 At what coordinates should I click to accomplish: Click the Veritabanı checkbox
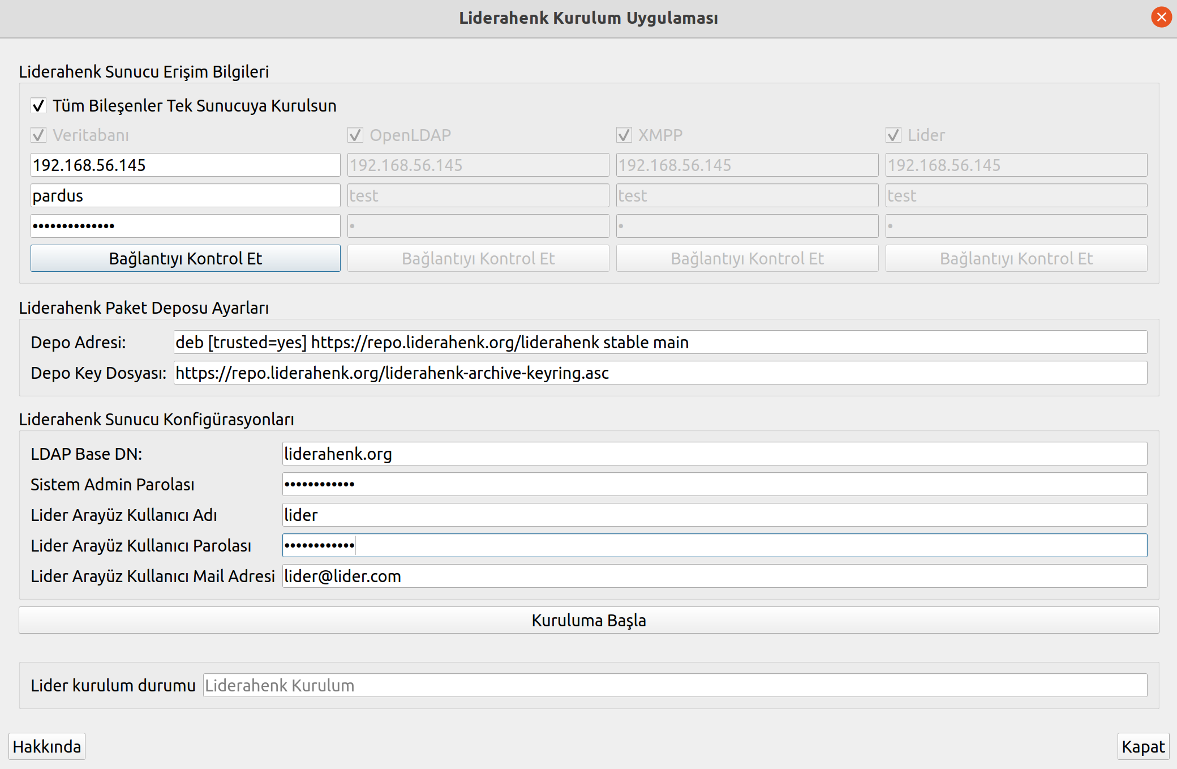[38, 135]
